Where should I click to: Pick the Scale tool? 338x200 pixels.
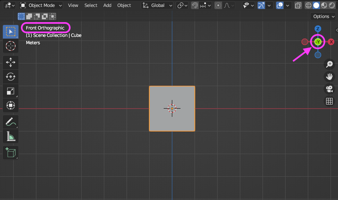[10, 91]
